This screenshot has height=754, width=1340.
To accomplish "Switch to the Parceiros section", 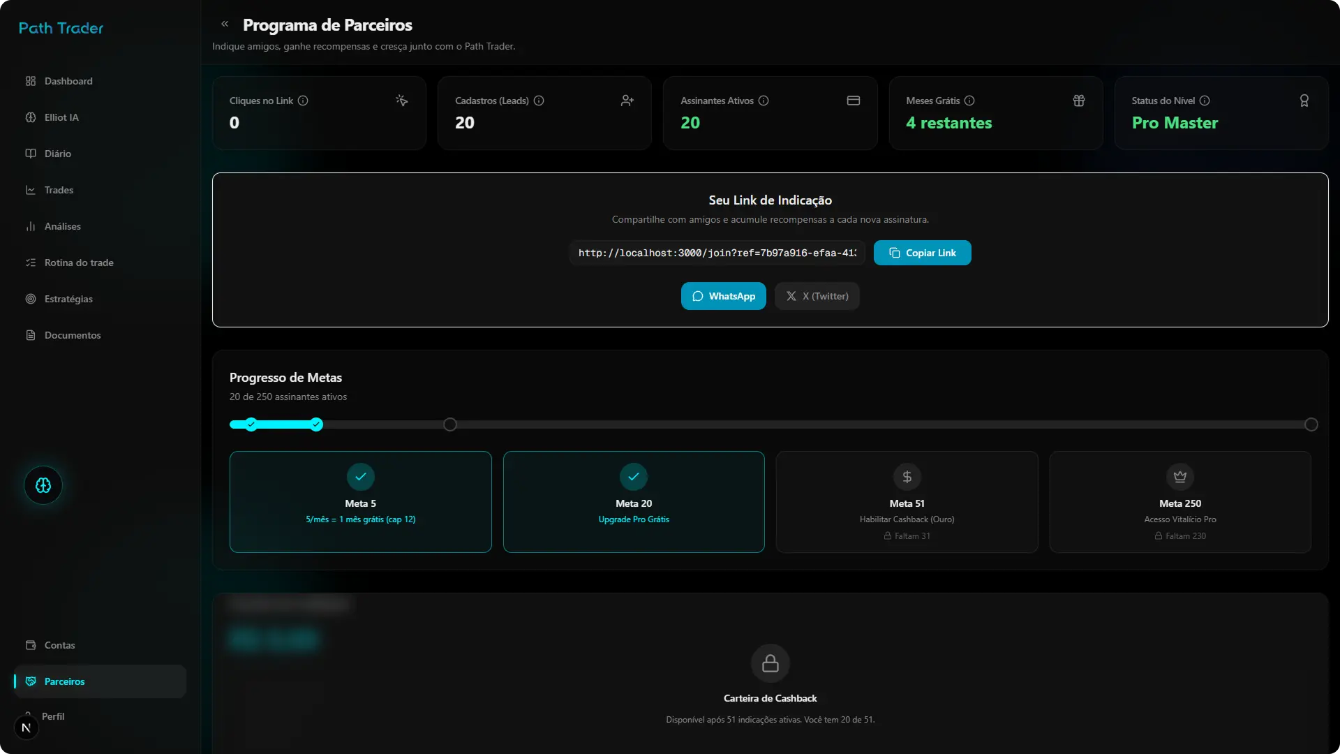I will [64, 681].
